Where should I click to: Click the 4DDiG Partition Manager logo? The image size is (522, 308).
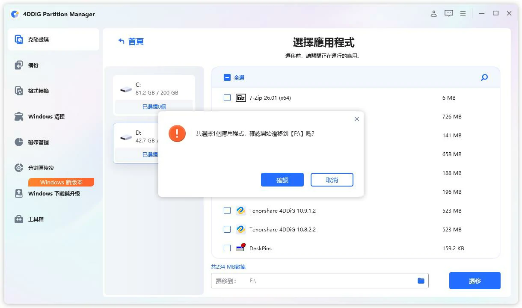(x=15, y=14)
